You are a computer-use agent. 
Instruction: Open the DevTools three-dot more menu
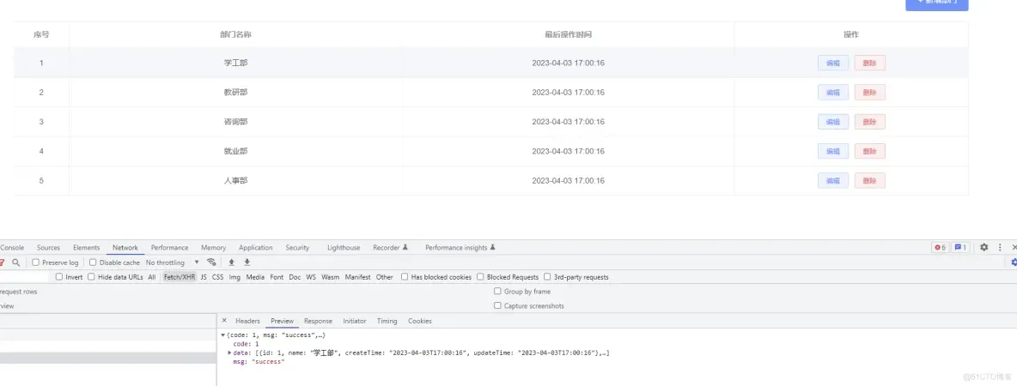click(1000, 247)
